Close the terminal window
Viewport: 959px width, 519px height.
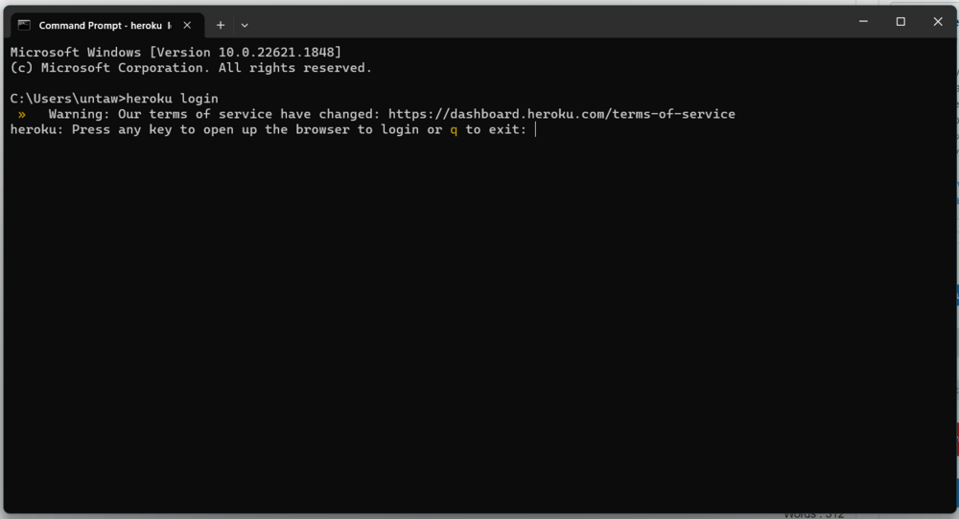pyautogui.click(x=938, y=22)
